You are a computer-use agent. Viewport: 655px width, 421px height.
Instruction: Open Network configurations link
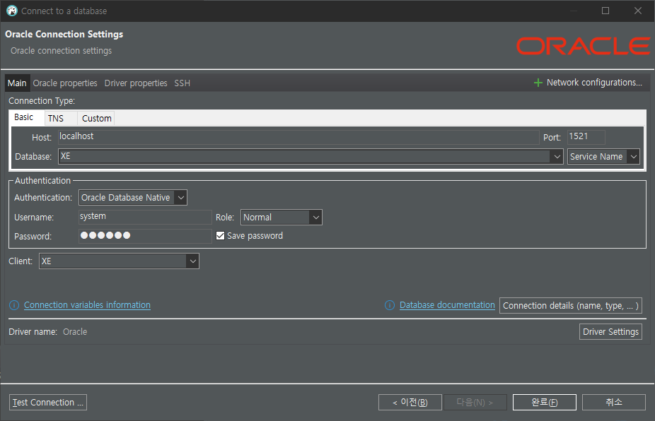594,83
